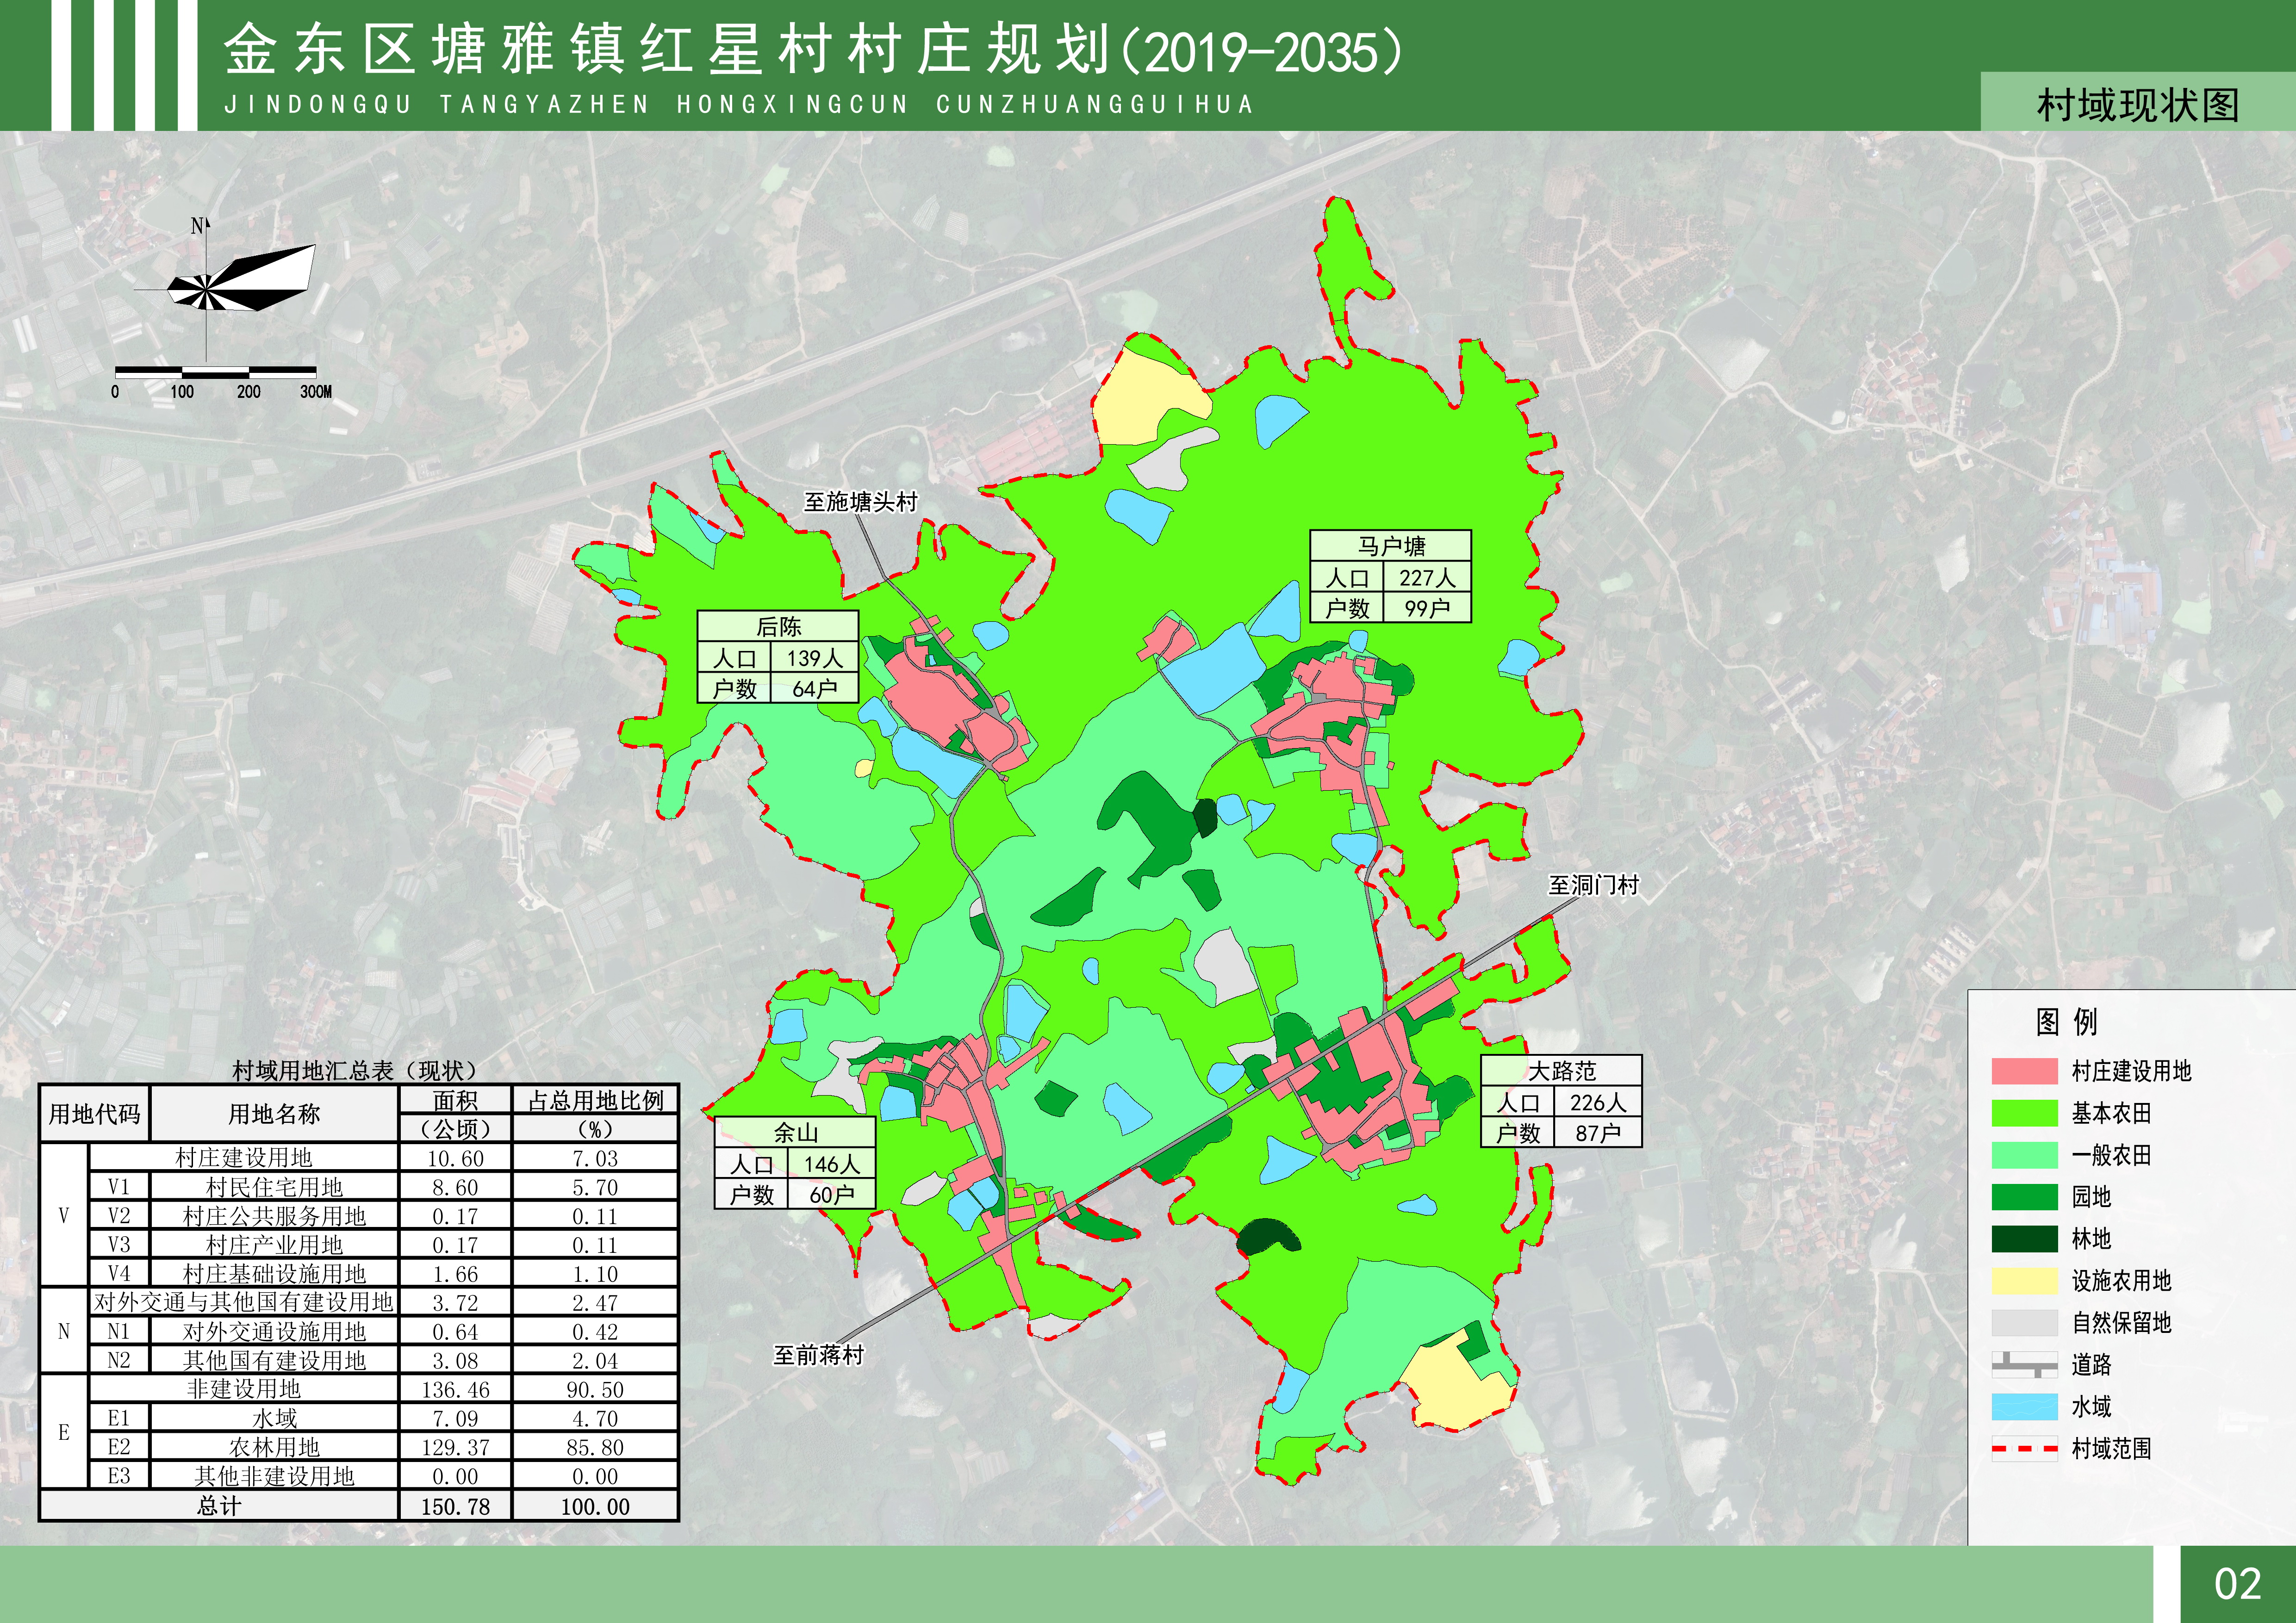The height and width of the screenshot is (1623, 2296).
Task: Select the 林地 dark green legend swatch
Action: pos(2024,1239)
